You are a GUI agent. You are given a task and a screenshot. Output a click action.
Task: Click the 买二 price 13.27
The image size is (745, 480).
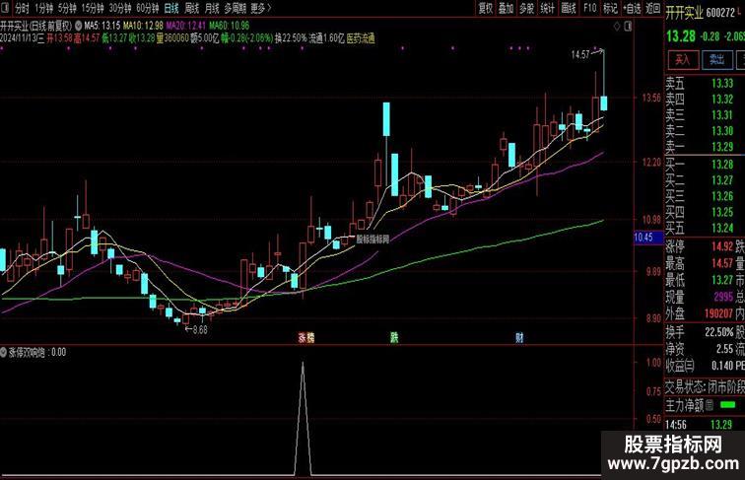[x=722, y=180]
